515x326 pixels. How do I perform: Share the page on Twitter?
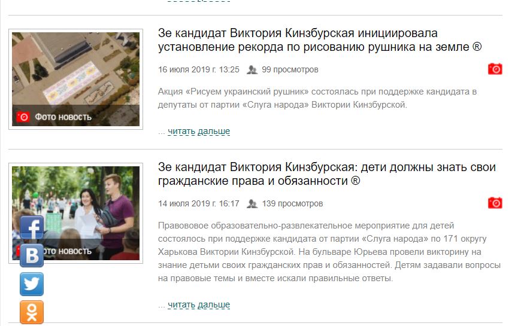coord(32,284)
